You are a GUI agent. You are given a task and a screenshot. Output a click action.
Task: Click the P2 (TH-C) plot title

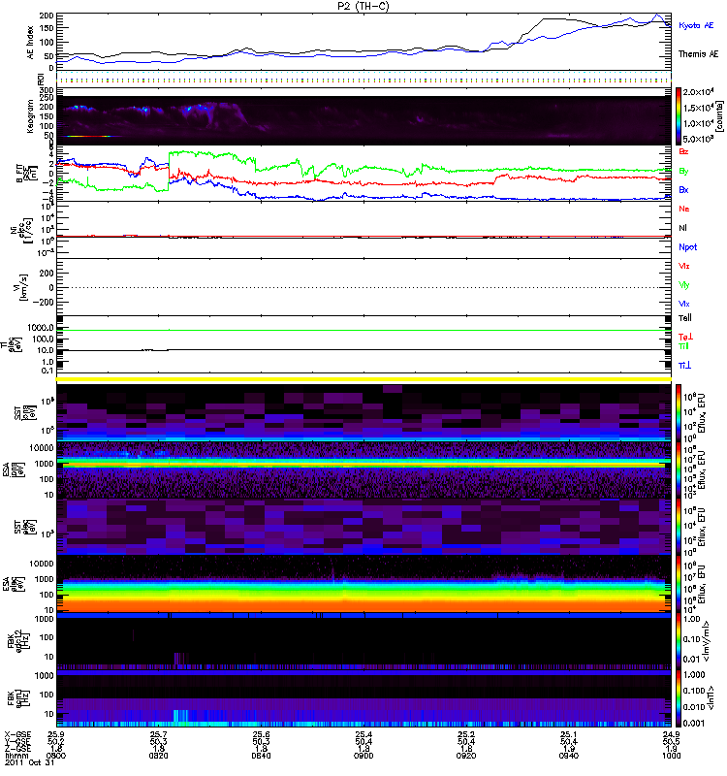363,5
